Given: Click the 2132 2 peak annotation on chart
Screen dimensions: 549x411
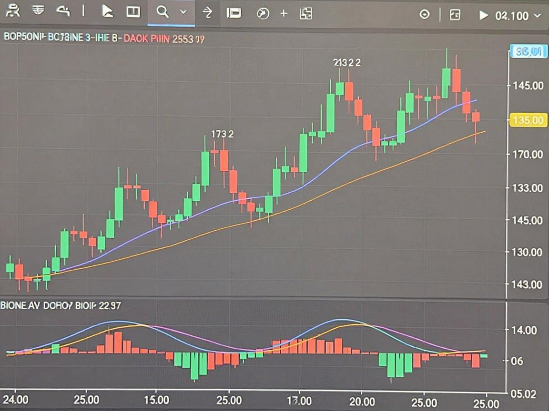Looking at the screenshot, I should (x=346, y=63).
